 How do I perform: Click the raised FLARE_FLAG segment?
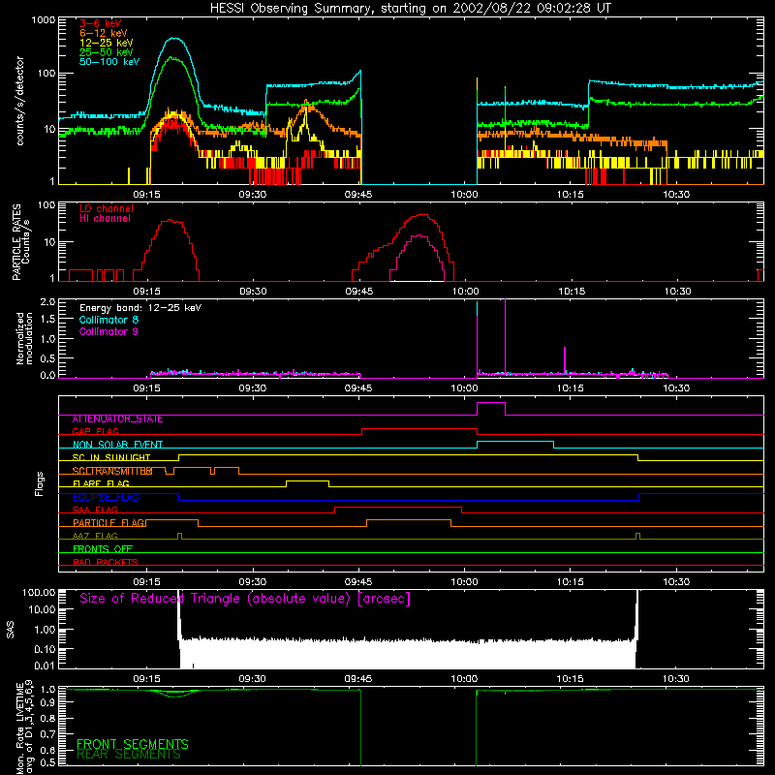[x=307, y=480]
